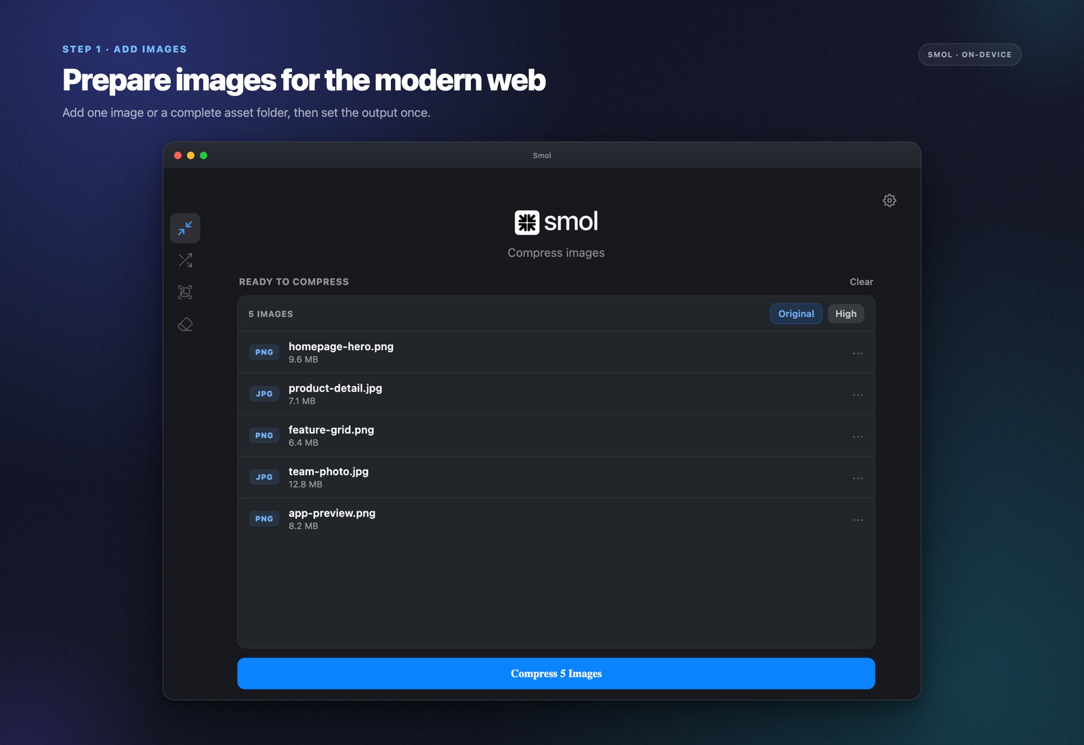Click the READY TO COMPRESS heading

pyautogui.click(x=294, y=282)
